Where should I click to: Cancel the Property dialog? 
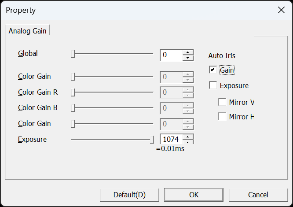click(258, 195)
